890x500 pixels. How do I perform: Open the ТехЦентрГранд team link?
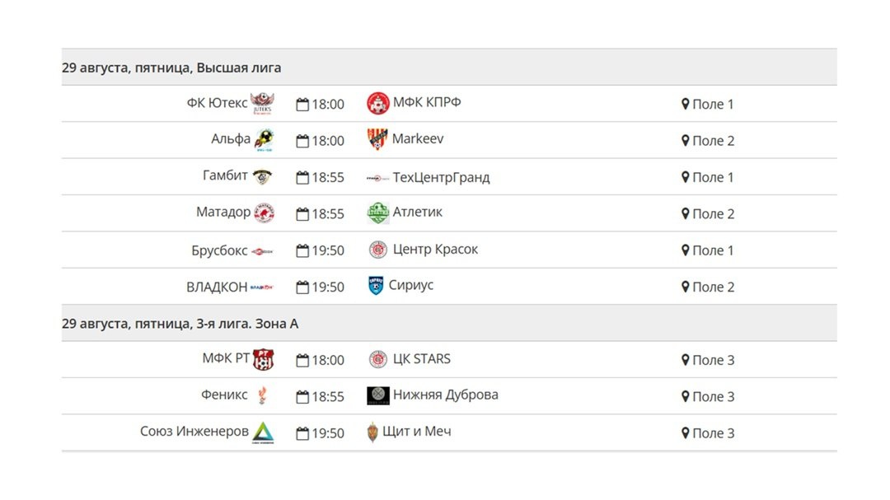pyautogui.click(x=441, y=177)
